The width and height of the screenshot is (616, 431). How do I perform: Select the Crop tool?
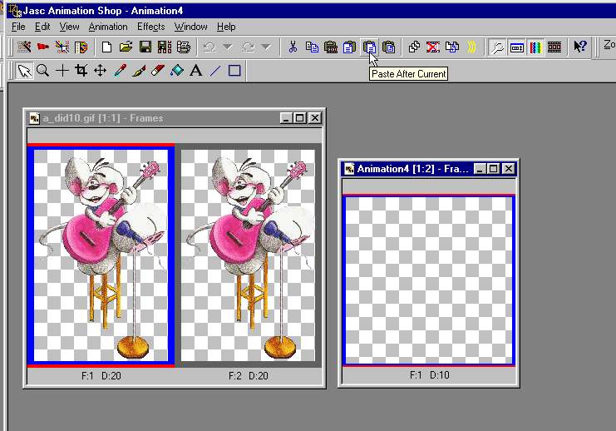pos(81,71)
